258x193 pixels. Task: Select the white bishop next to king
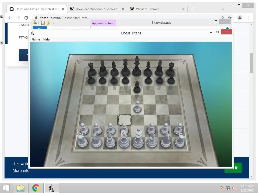coord(152,140)
